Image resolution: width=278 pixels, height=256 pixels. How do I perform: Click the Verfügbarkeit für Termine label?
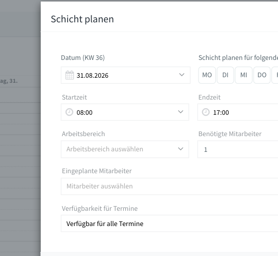pyautogui.click(x=100, y=208)
